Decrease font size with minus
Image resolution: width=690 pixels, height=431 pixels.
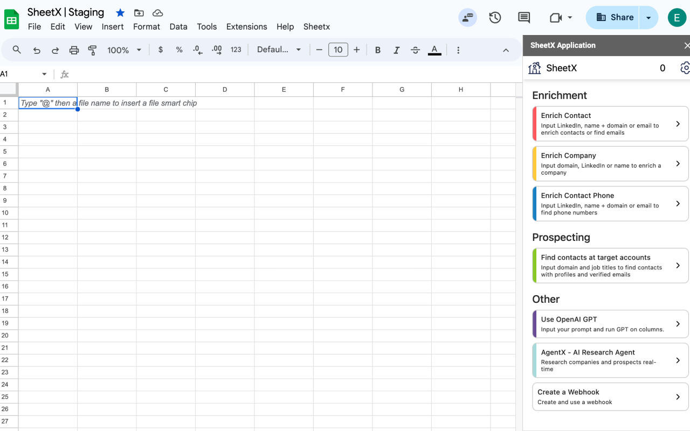pos(319,50)
